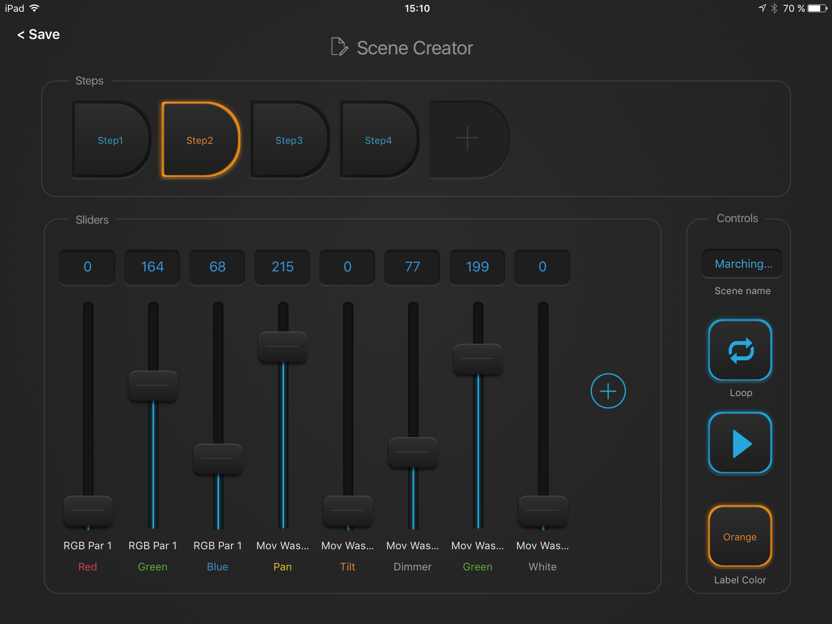Tap the battery icon in status bar
This screenshot has width=832, height=624.
(x=817, y=9)
